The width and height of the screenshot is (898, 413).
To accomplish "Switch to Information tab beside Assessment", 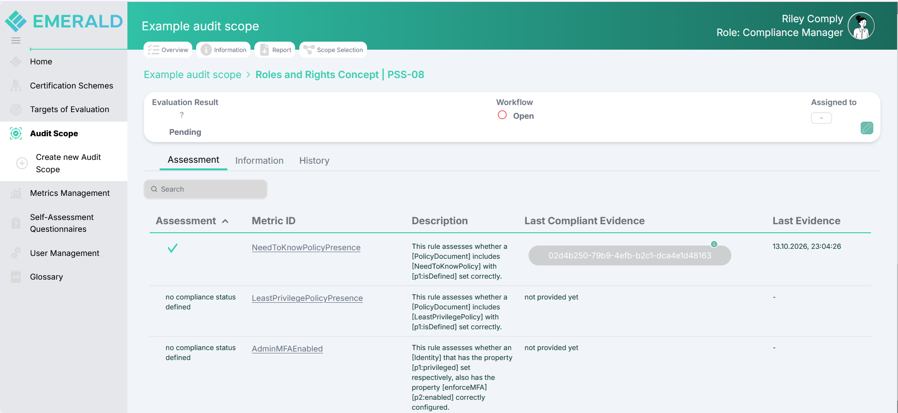I will pos(259,160).
